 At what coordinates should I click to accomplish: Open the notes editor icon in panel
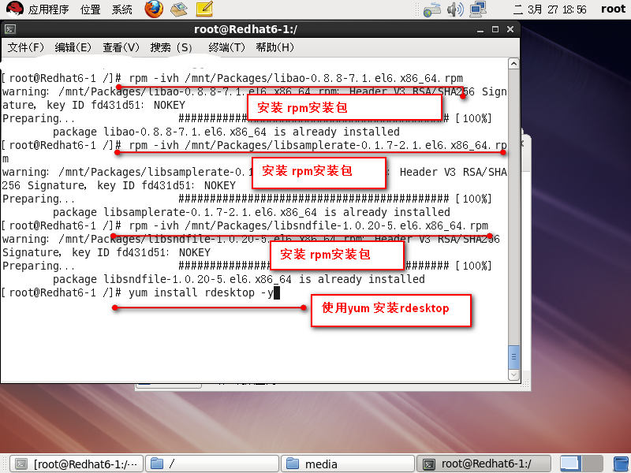tap(204, 9)
